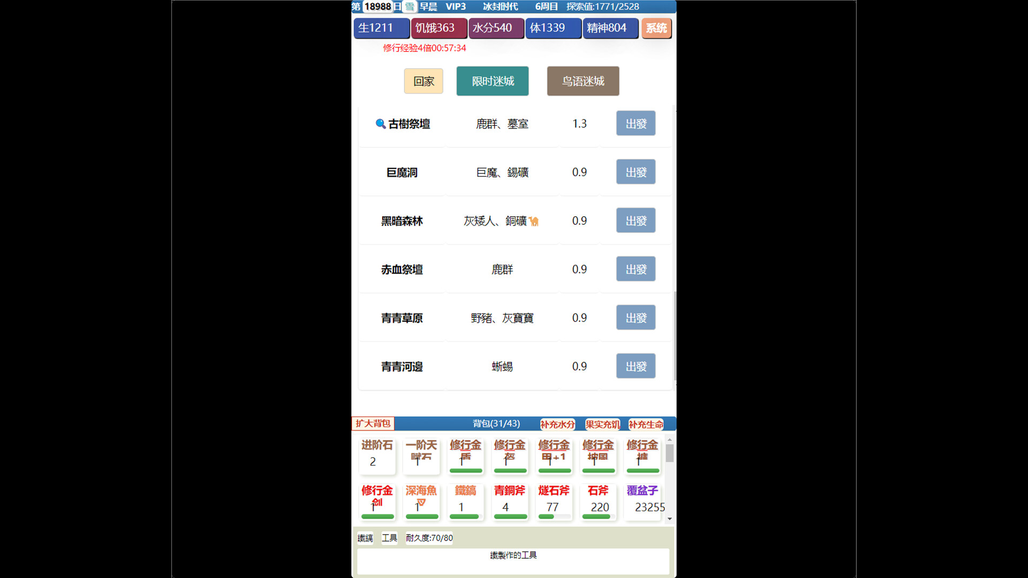Switch to the 工具 tab in item details
Screen dimensions: 1028x578
(x=389, y=538)
